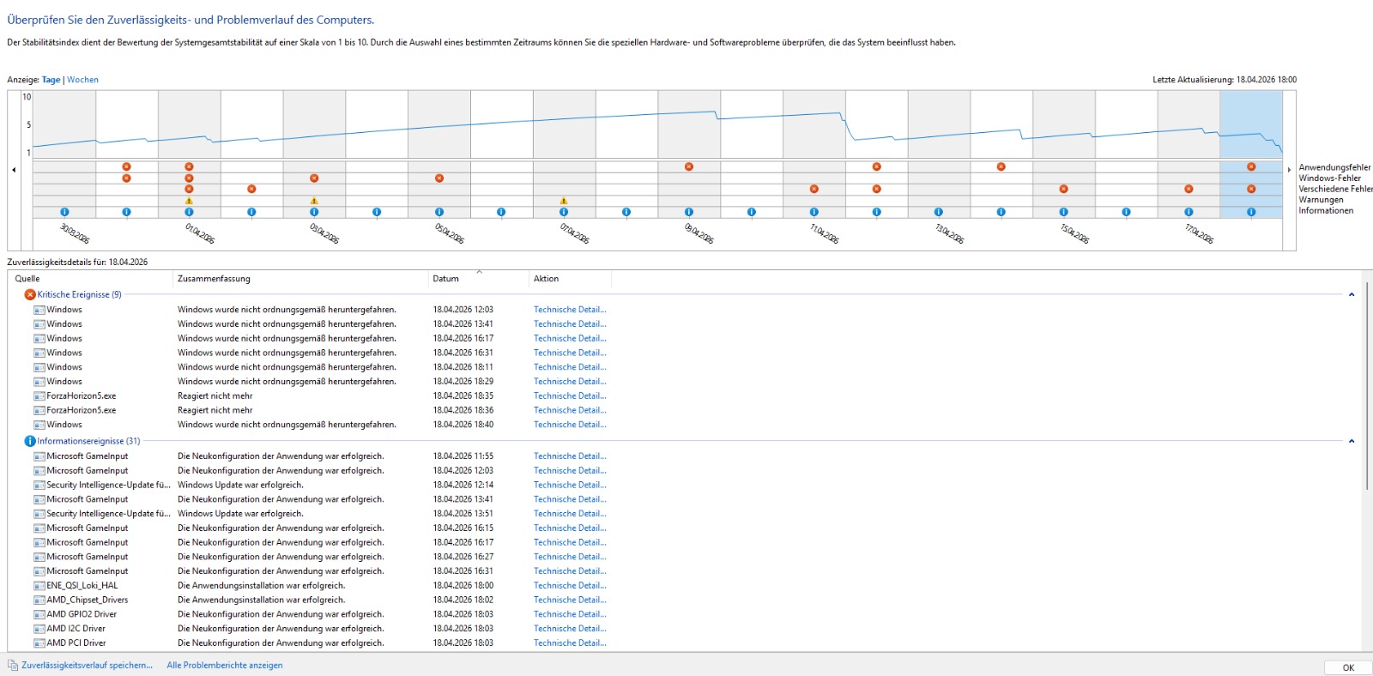Click blue information icon on 15.04.2026
The image size is (1373, 676).
1063,212
